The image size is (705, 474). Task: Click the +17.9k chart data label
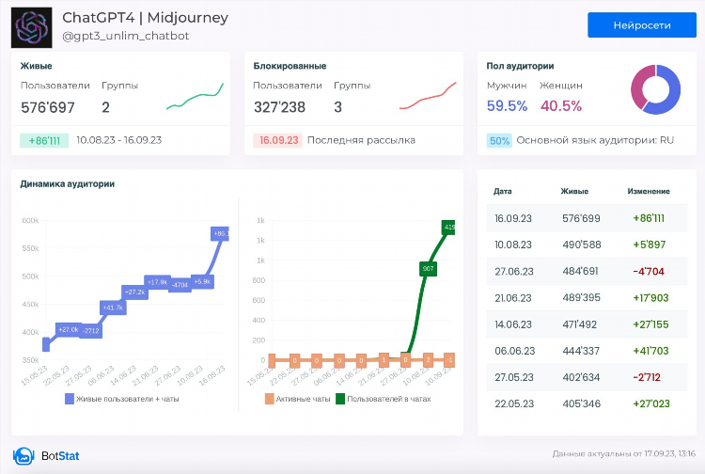157,282
